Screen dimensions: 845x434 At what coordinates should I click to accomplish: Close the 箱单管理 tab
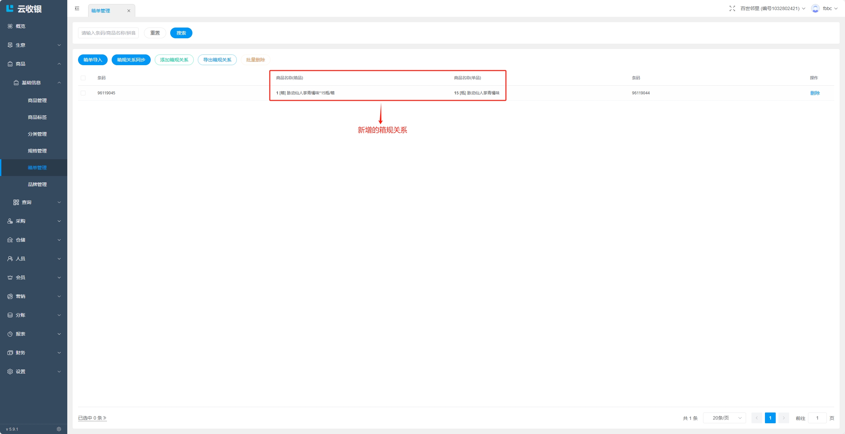pyautogui.click(x=128, y=11)
